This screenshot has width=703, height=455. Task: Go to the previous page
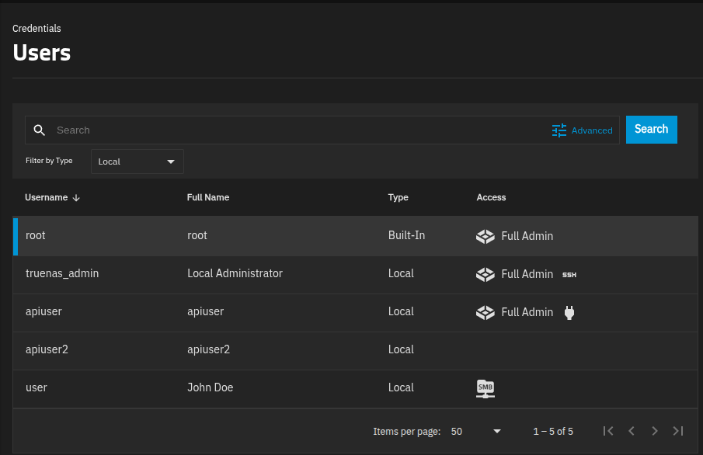point(632,431)
